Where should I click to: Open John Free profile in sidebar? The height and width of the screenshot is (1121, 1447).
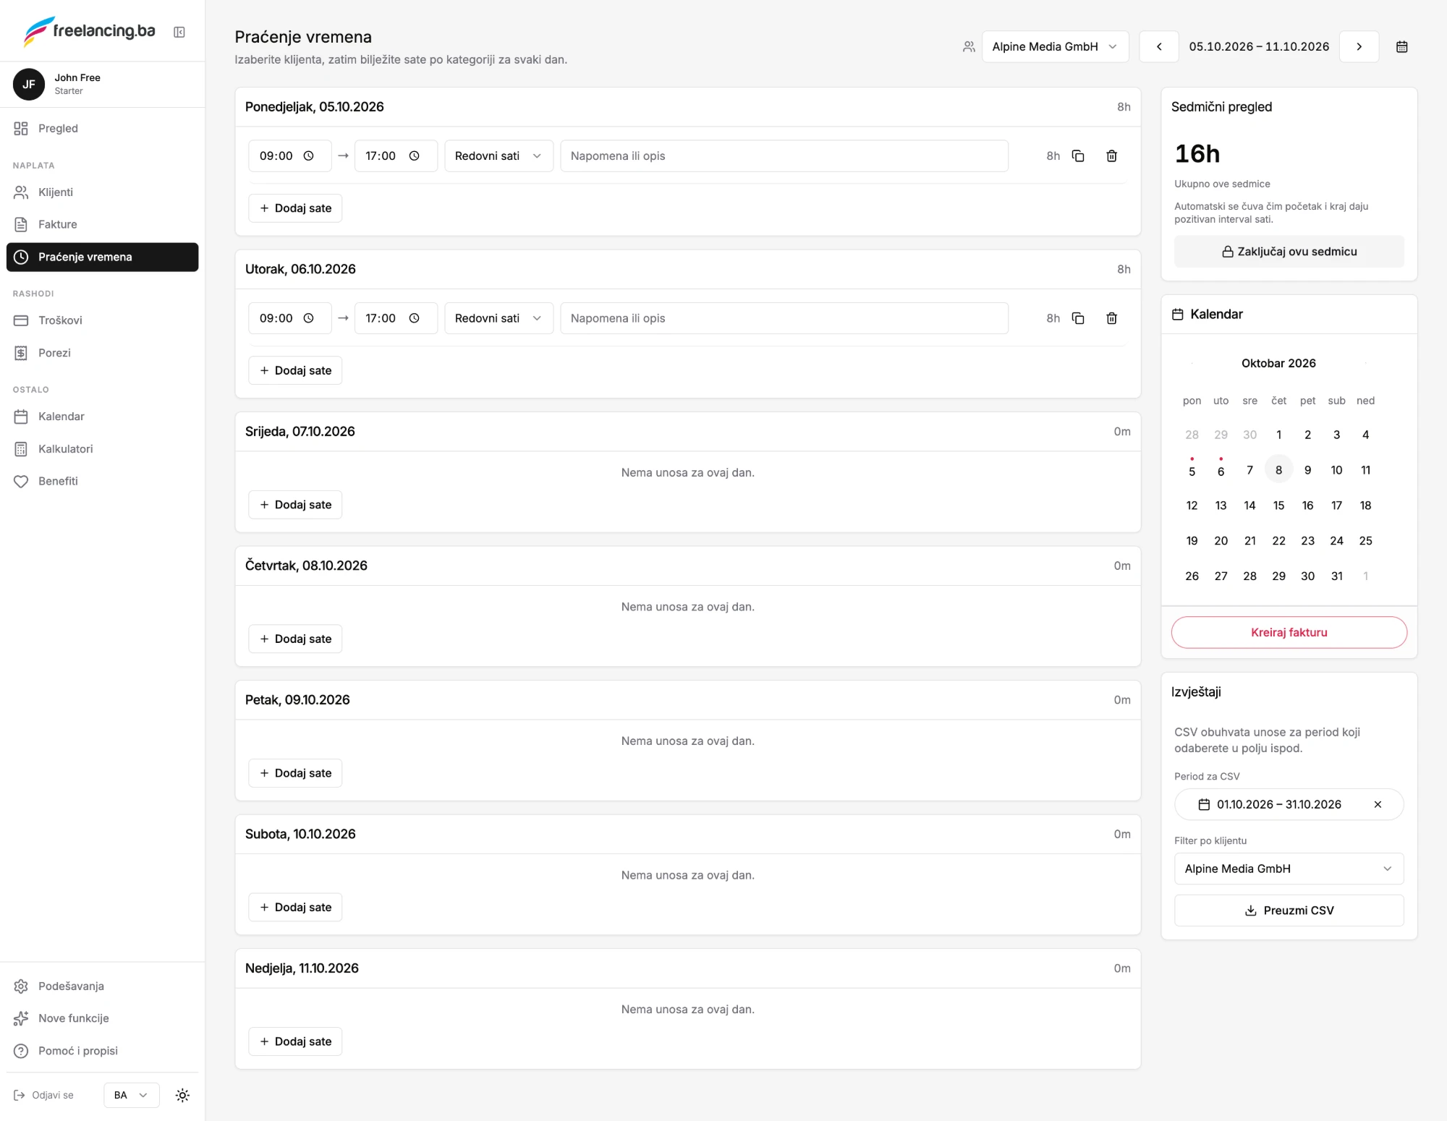pos(102,85)
